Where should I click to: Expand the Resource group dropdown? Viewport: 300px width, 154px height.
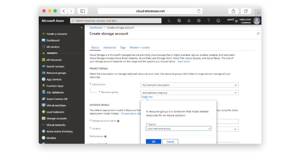click(189, 93)
